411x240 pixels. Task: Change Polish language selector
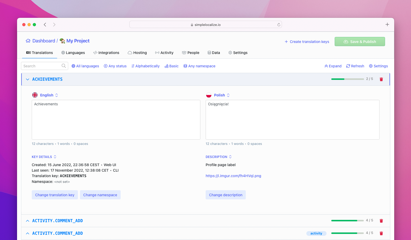click(222, 95)
